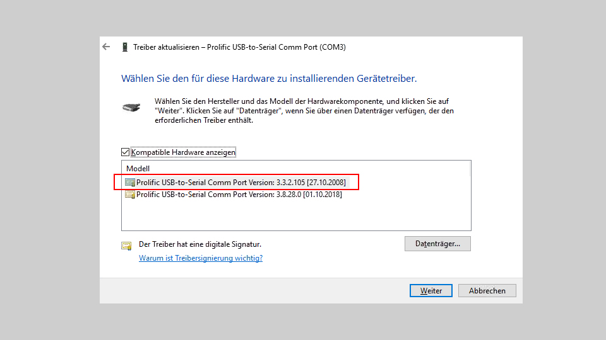
Task: Click the device icon beside Treiber aktualisieren title
Action: tap(125, 47)
